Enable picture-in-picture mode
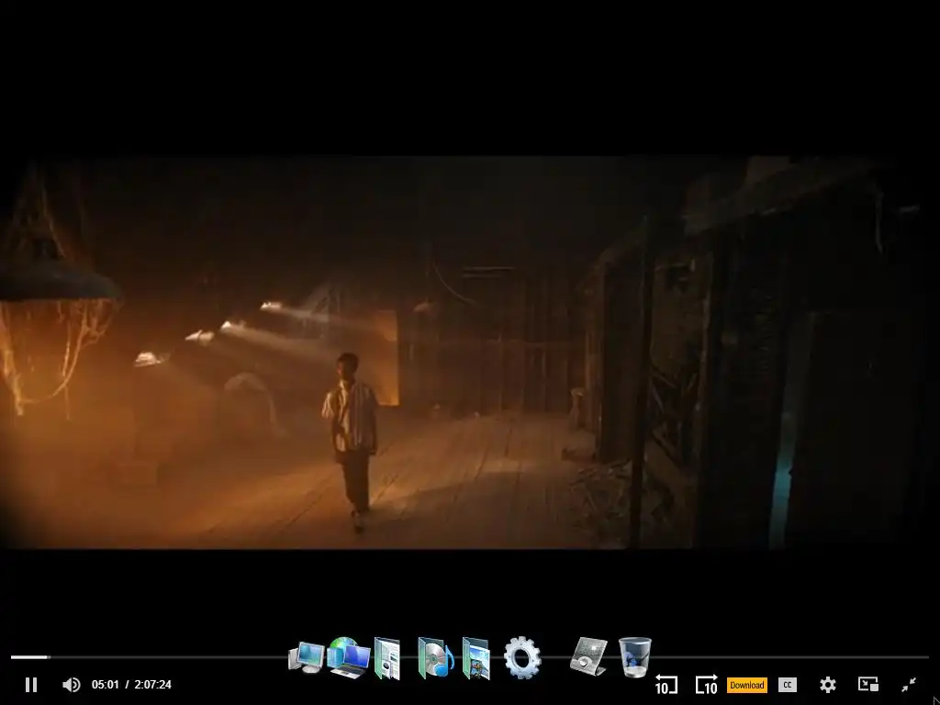Screen dimensions: 940x705 pyautogui.click(x=868, y=685)
